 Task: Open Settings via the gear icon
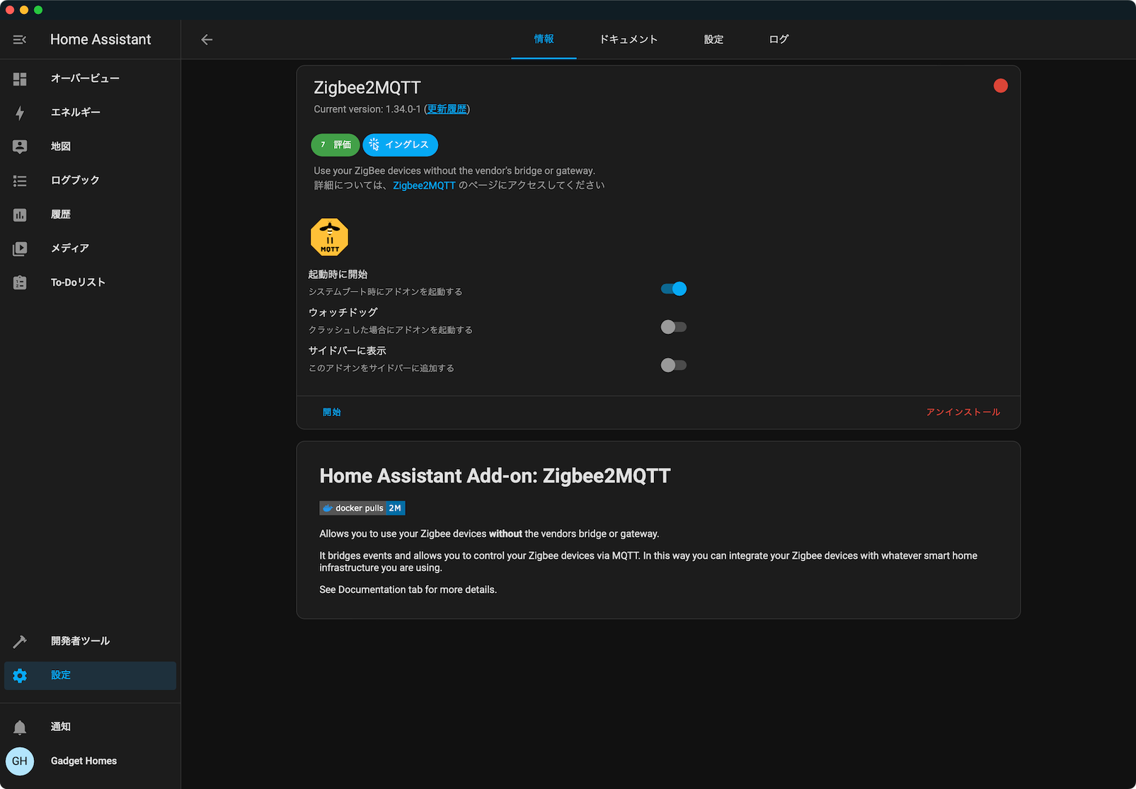coord(20,675)
